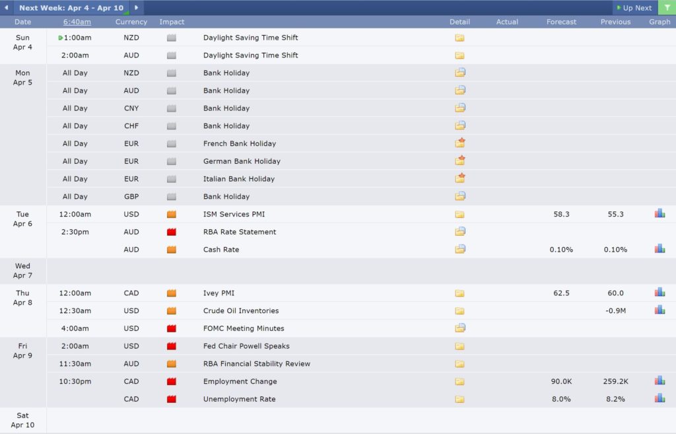Select the Fed Chair Powell Speaks event name
The image size is (676, 434).
click(x=246, y=346)
